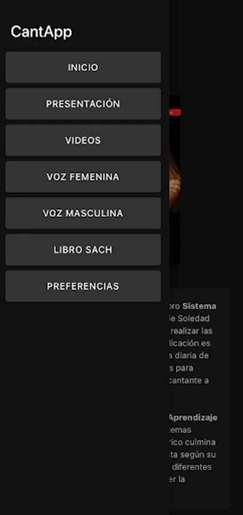The width and height of the screenshot is (243, 515).
Task: Tap the dimmed area beside the drawer
Action: (206, 49)
